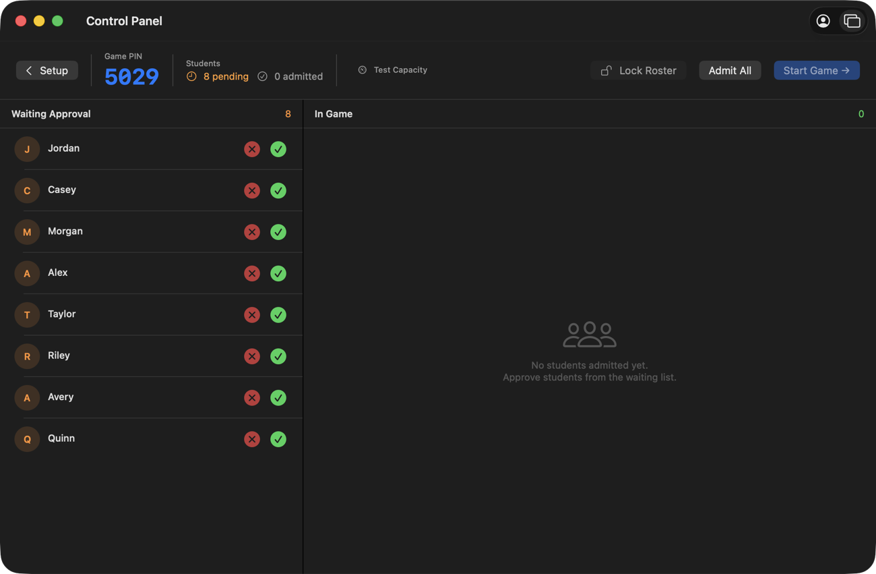Select the name Taylor in waiting list

(62, 314)
